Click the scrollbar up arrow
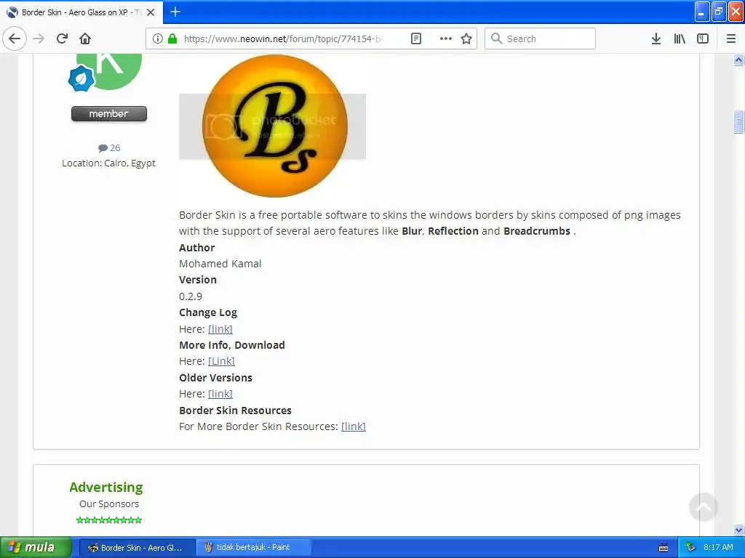The image size is (745, 558). coord(738,60)
